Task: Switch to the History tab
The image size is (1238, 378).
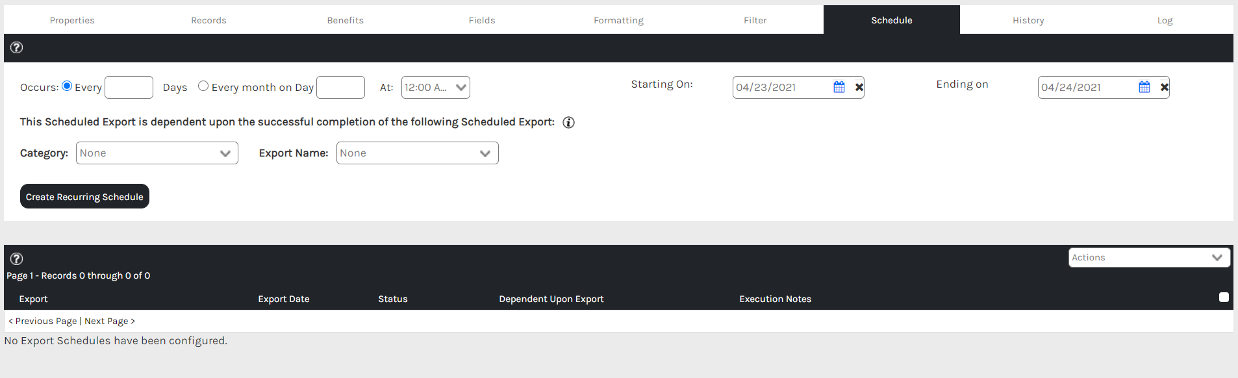Action: coord(1028,20)
